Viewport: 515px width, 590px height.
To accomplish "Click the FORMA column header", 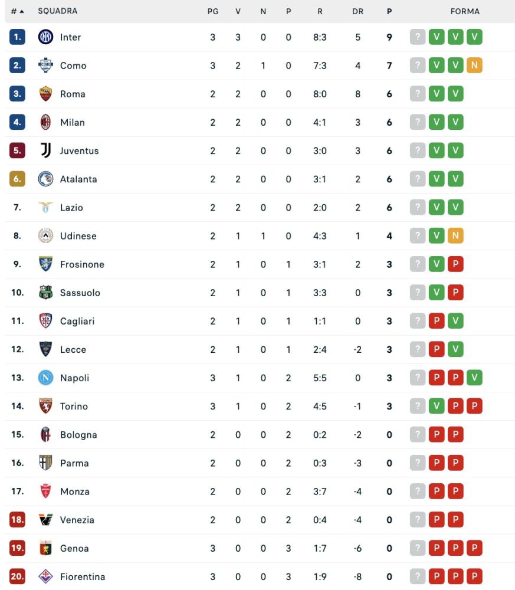I will (465, 11).
